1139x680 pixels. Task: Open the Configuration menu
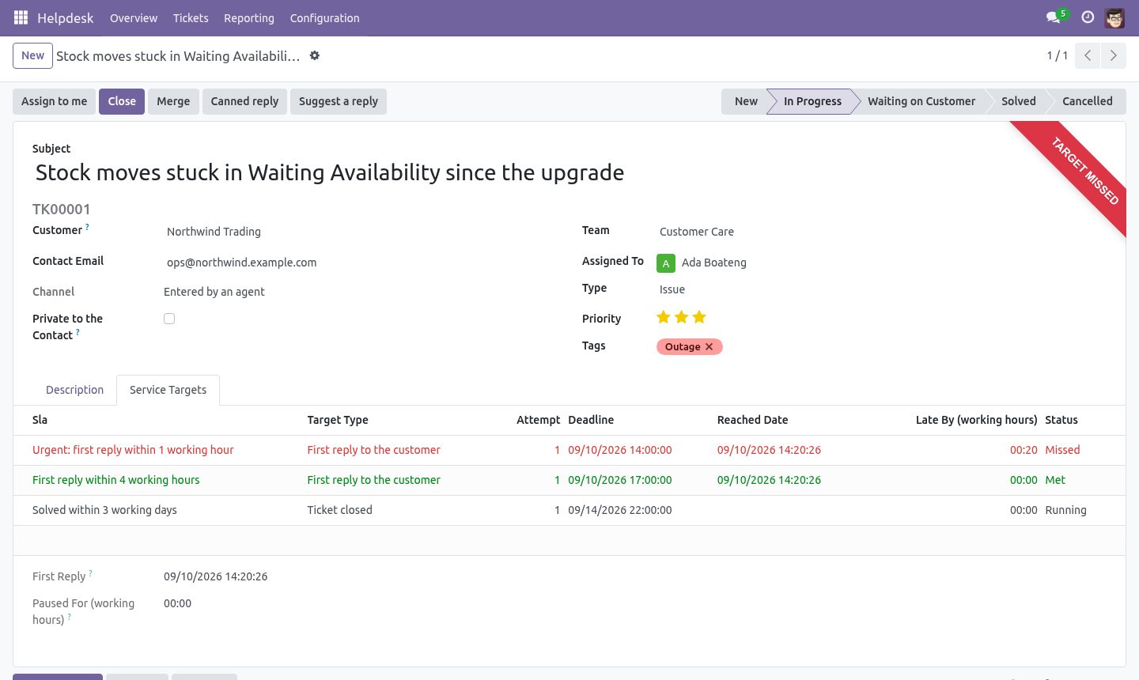point(325,18)
